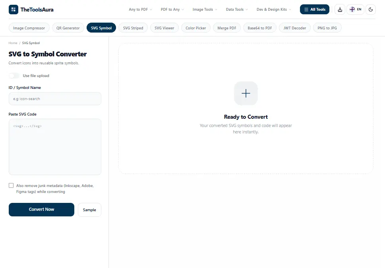Go to Home breadcrumb link
The image size is (385, 268).
pos(13,43)
